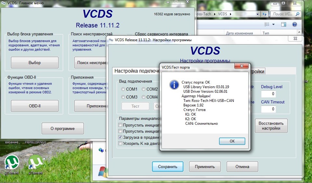Click the Debug Level input field
Viewport: 312px width, 183px height.
pos(268,94)
